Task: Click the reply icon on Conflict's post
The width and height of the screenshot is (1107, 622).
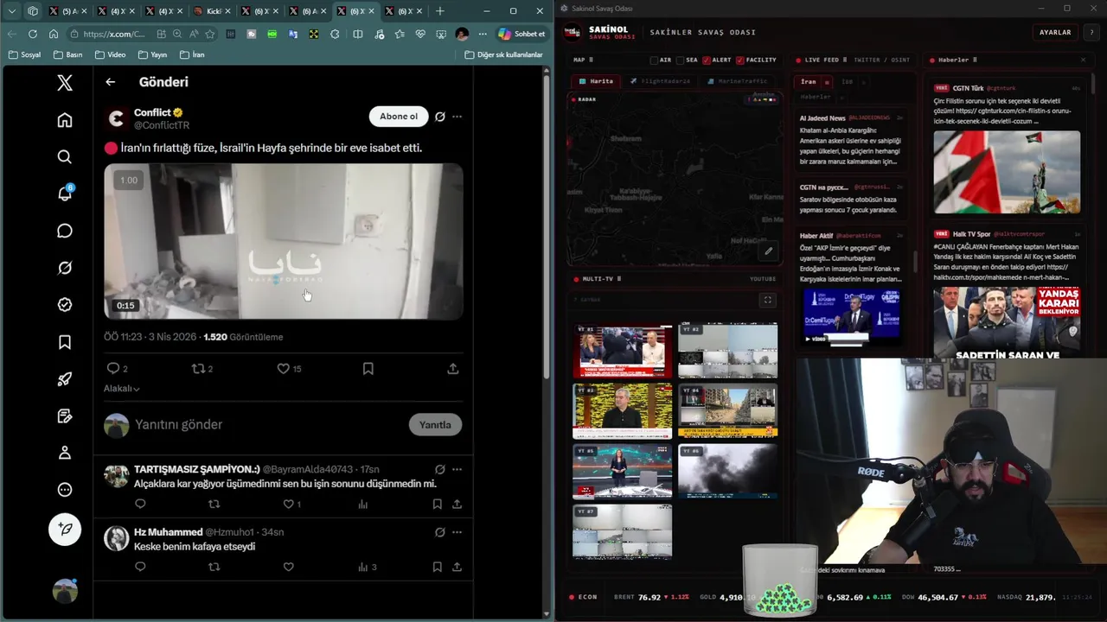Action: (x=112, y=368)
